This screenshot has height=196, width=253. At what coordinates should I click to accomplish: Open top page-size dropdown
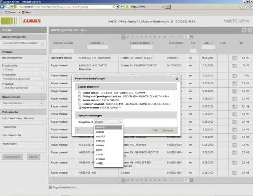191,37
